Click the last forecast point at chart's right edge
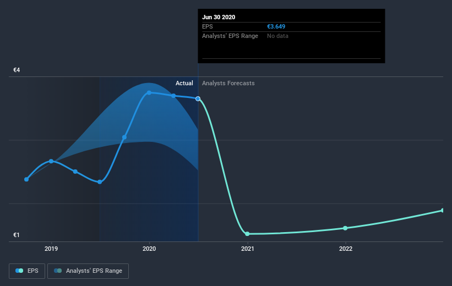Screen dimensions: 452x286 (x=443, y=211)
